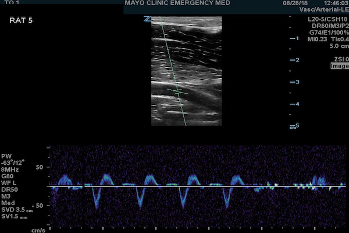Click the 'SVD 3.5 cm' sample depth text

point(17,210)
